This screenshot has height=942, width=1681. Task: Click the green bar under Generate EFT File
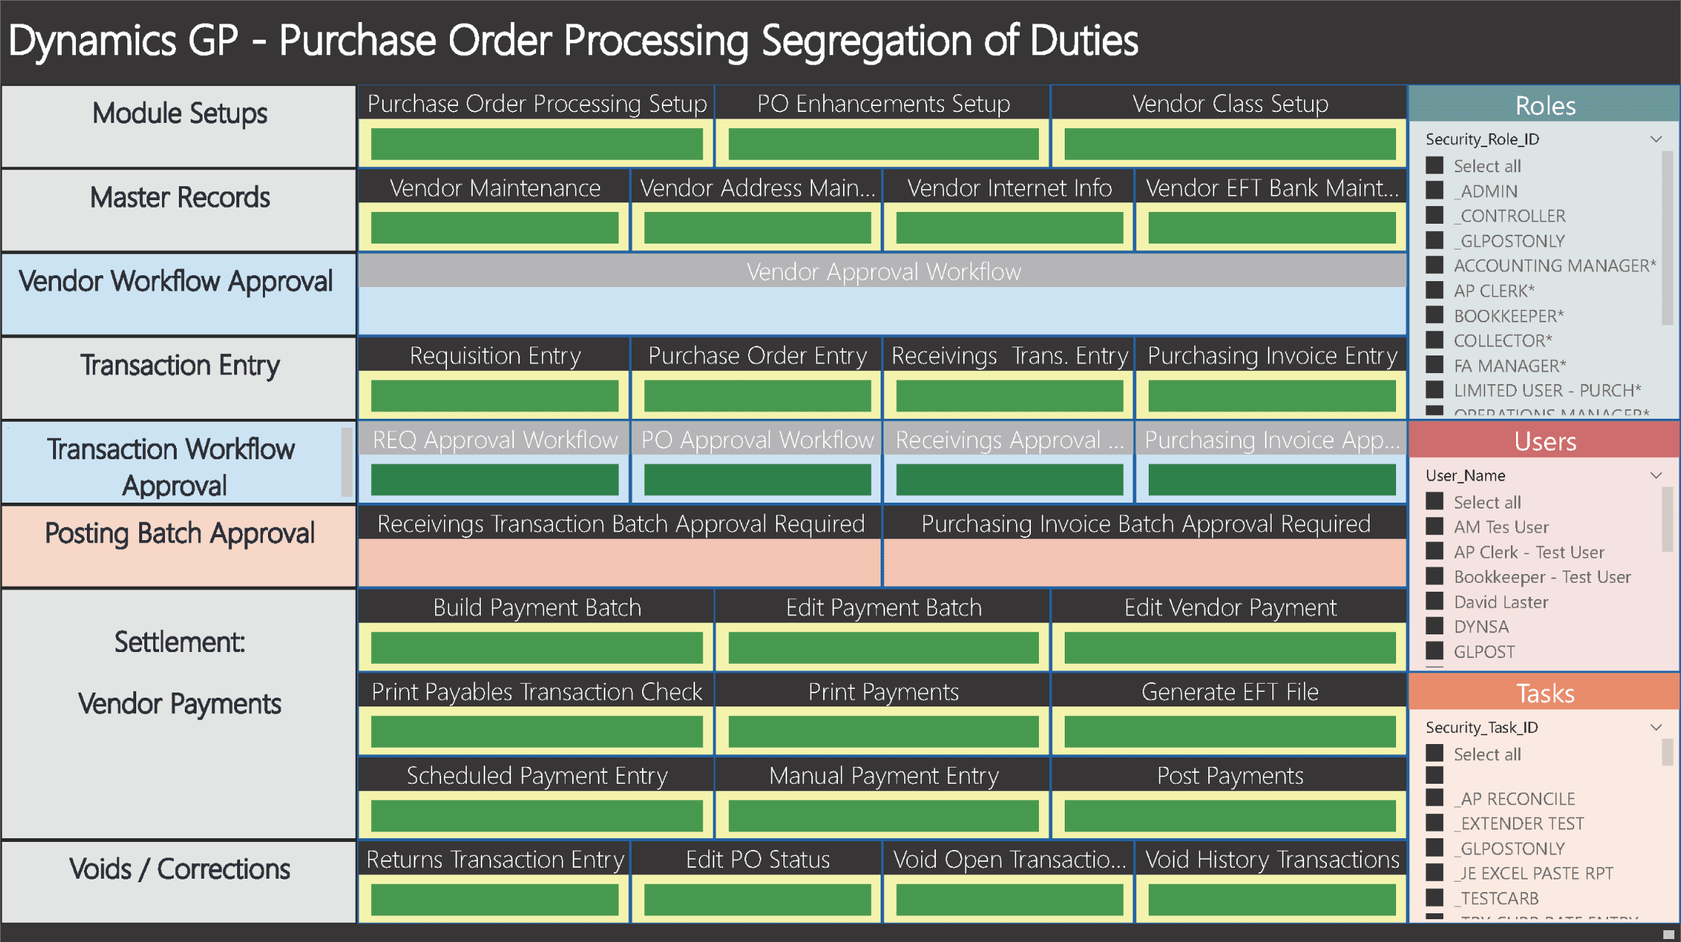coord(1230,732)
